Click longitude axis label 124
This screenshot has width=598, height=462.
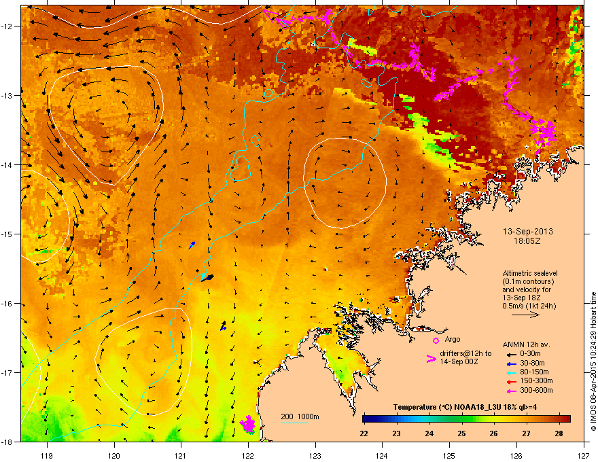click(x=382, y=455)
